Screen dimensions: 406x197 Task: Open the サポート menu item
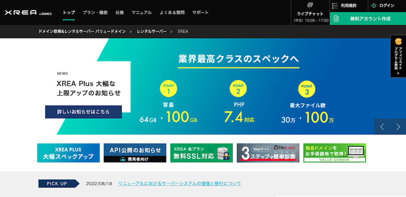click(x=200, y=13)
